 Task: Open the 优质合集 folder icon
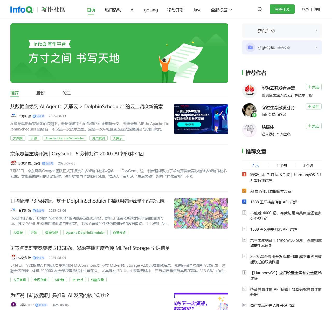tap(250, 47)
